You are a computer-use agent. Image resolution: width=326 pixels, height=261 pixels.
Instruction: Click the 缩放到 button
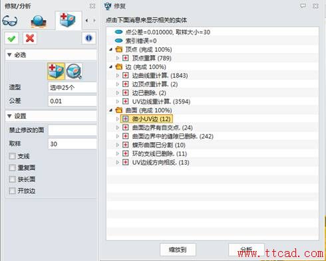tap(178, 250)
